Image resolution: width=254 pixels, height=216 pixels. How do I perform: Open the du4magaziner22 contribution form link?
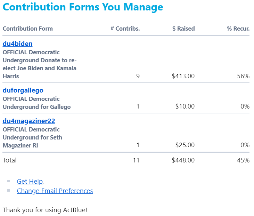pyautogui.click(x=29, y=121)
